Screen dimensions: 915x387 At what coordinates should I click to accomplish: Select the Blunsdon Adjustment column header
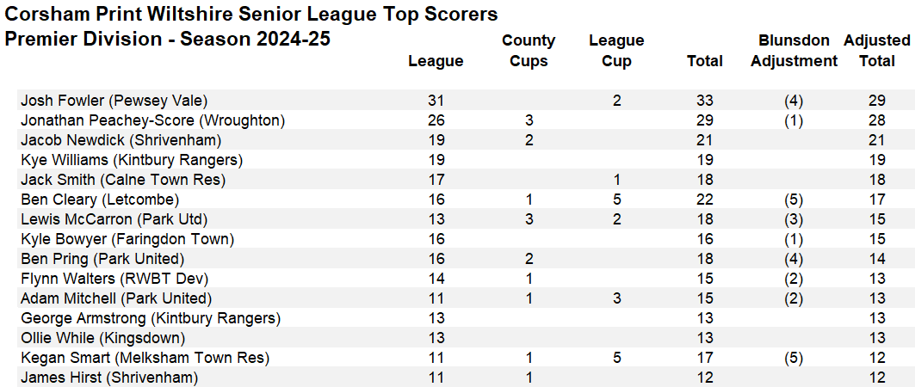coord(794,51)
